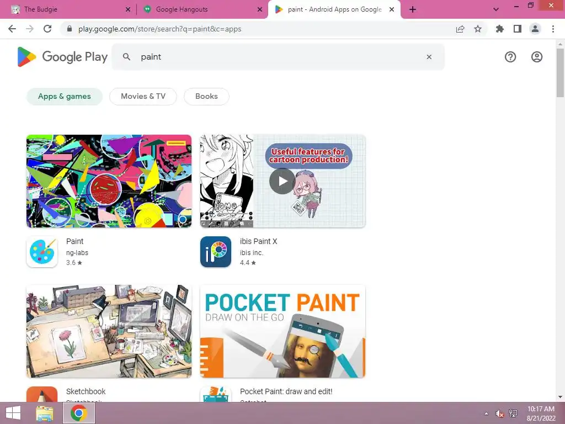Open the Help center question mark icon

pyautogui.click(x=510, y=57)
